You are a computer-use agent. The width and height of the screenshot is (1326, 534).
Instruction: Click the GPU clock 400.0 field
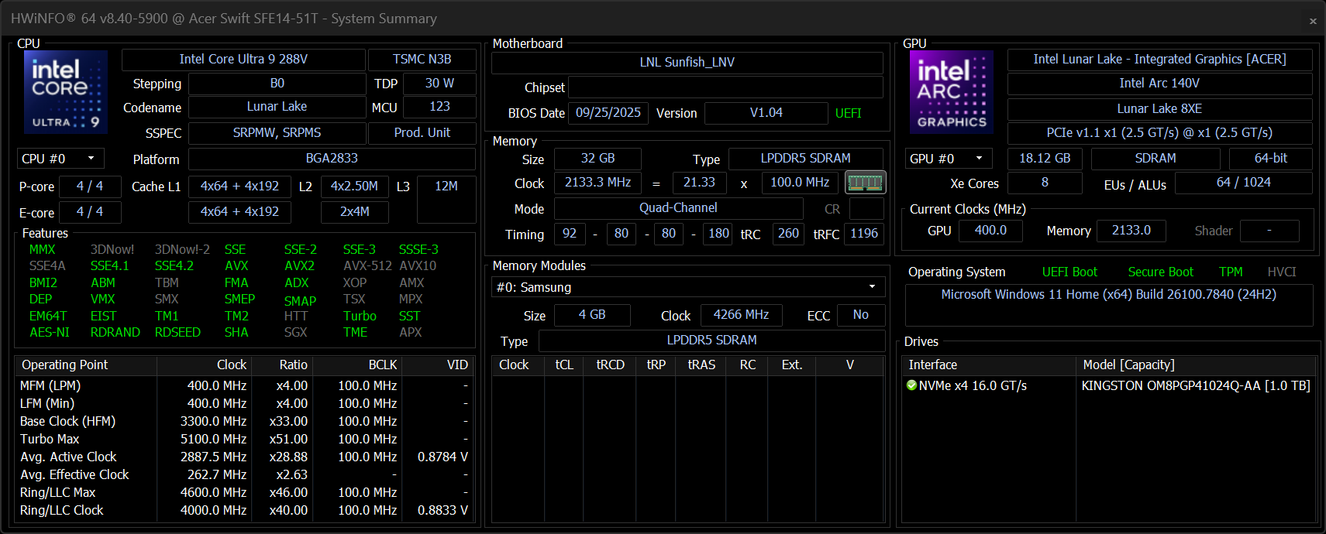pyautogui.click(x=990, y=231)
